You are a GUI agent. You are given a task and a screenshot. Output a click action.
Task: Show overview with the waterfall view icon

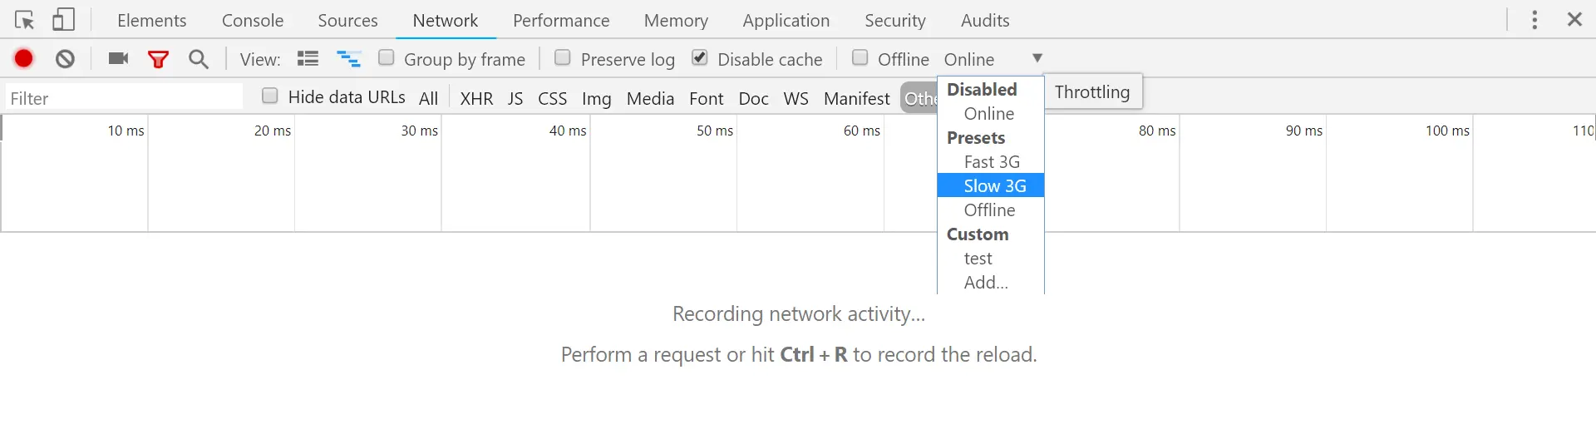click(x=348, y=59)
